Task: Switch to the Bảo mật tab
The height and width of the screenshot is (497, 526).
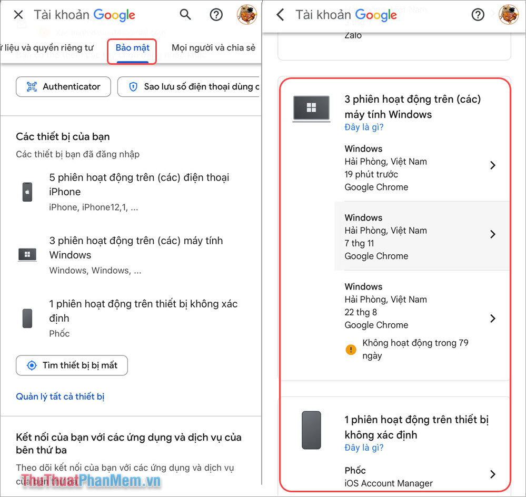Action: point(132,47)
